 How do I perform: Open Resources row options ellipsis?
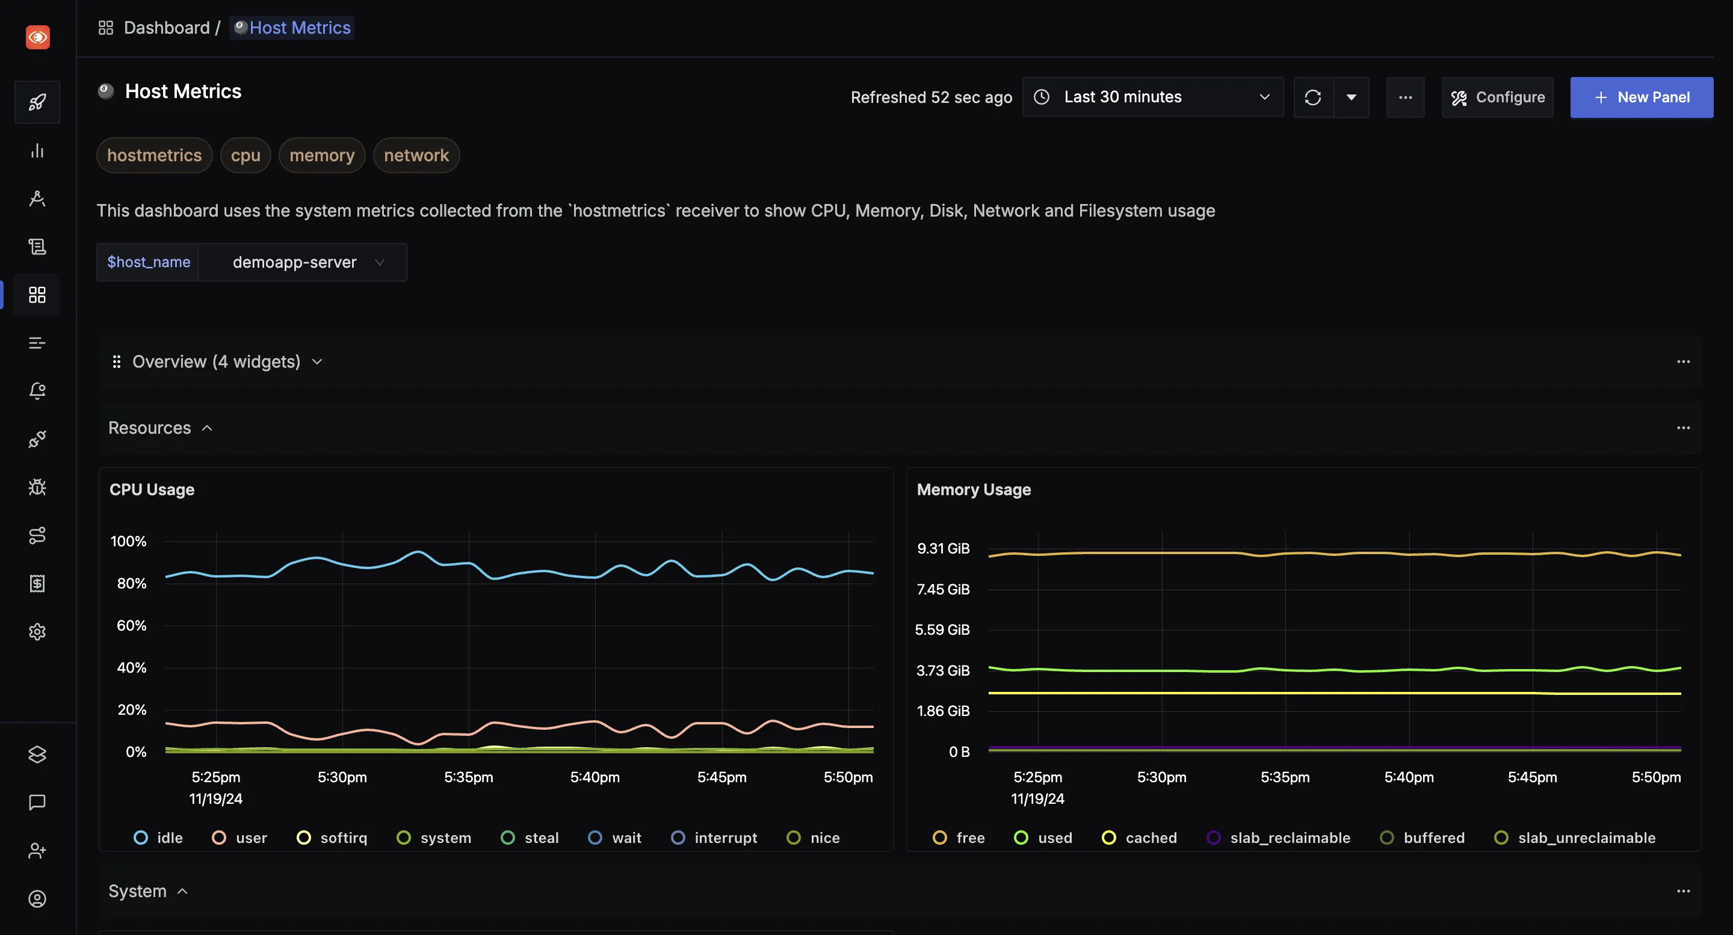point(1683,428)
